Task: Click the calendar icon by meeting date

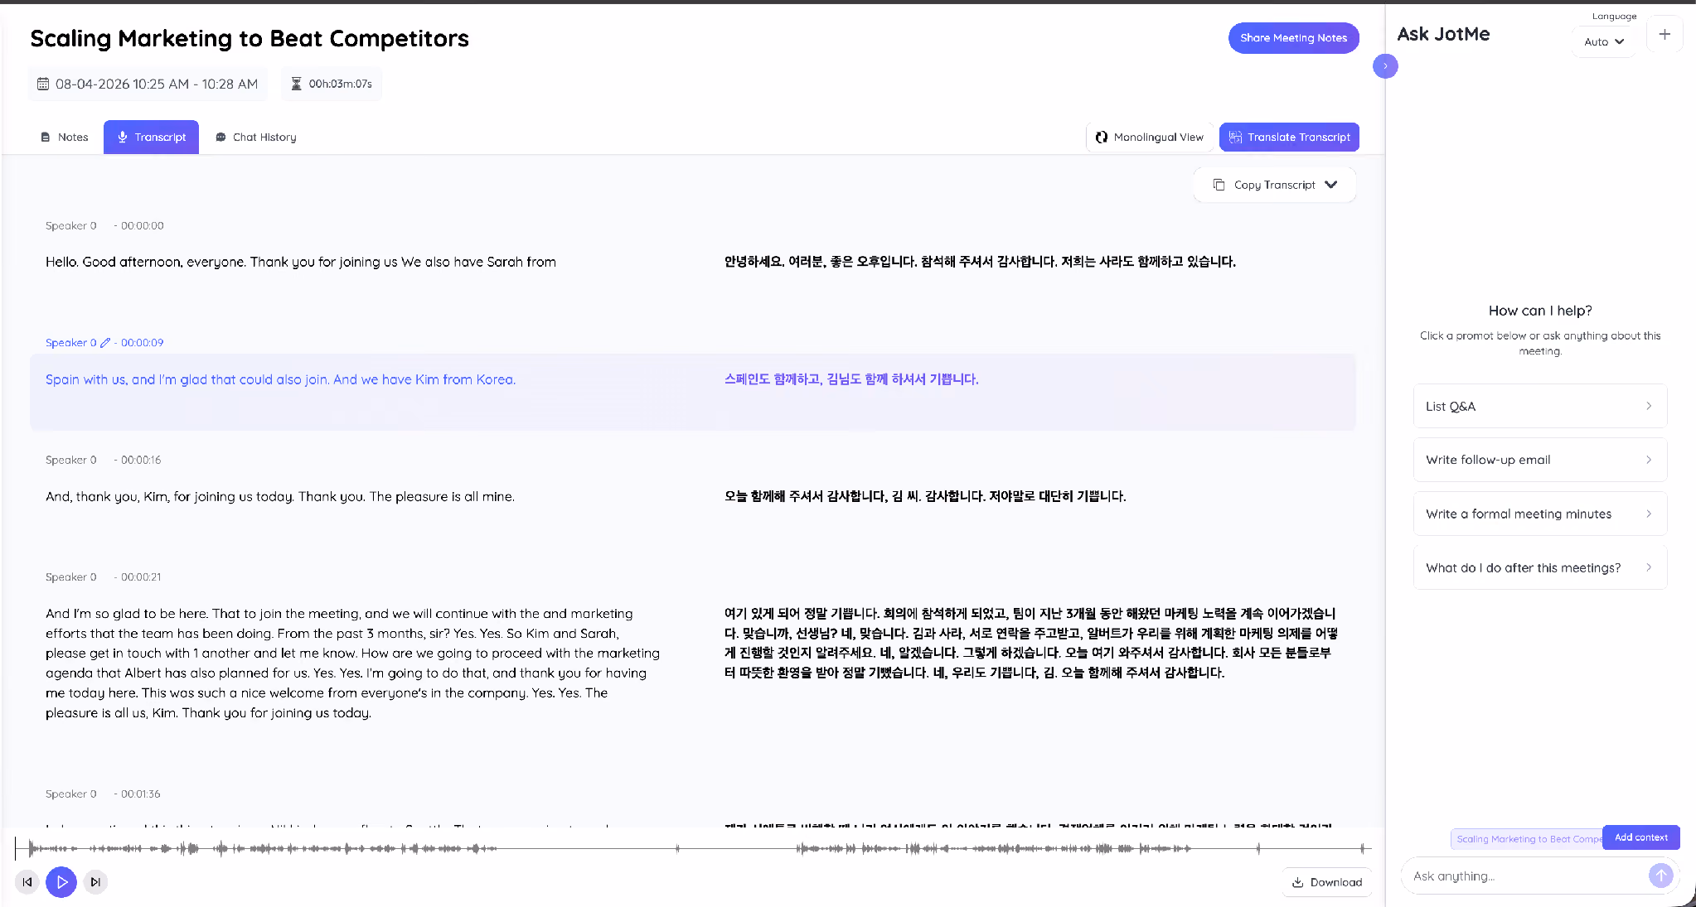Action: (43, 84)
